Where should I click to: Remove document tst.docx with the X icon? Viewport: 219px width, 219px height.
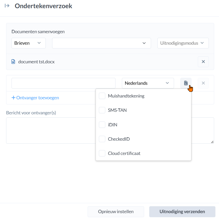coord(203,62)
